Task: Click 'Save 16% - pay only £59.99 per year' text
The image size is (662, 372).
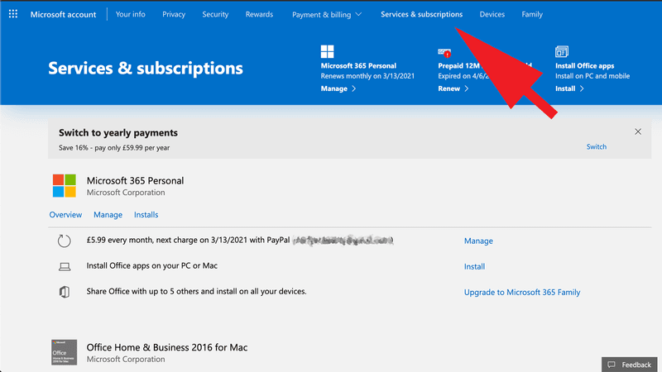Action: coord(114,148)
